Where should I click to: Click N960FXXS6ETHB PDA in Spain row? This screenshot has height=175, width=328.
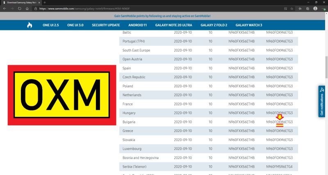(x=241, y=68)
